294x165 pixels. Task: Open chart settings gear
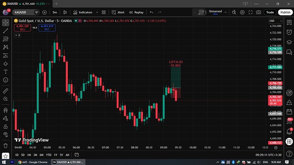(x=242, y=12)
